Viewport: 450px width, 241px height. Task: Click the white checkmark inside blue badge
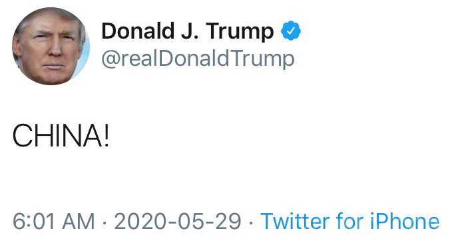(291, 31)
